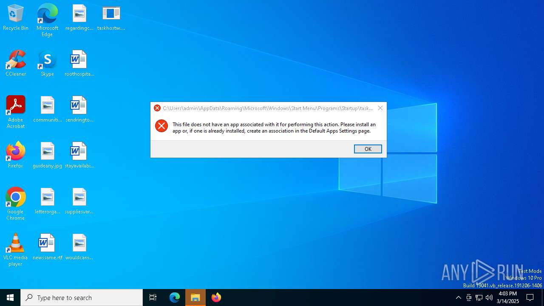544x306 pixels.
Task: Open the Windows Start menu
Action: coord(10,297)
